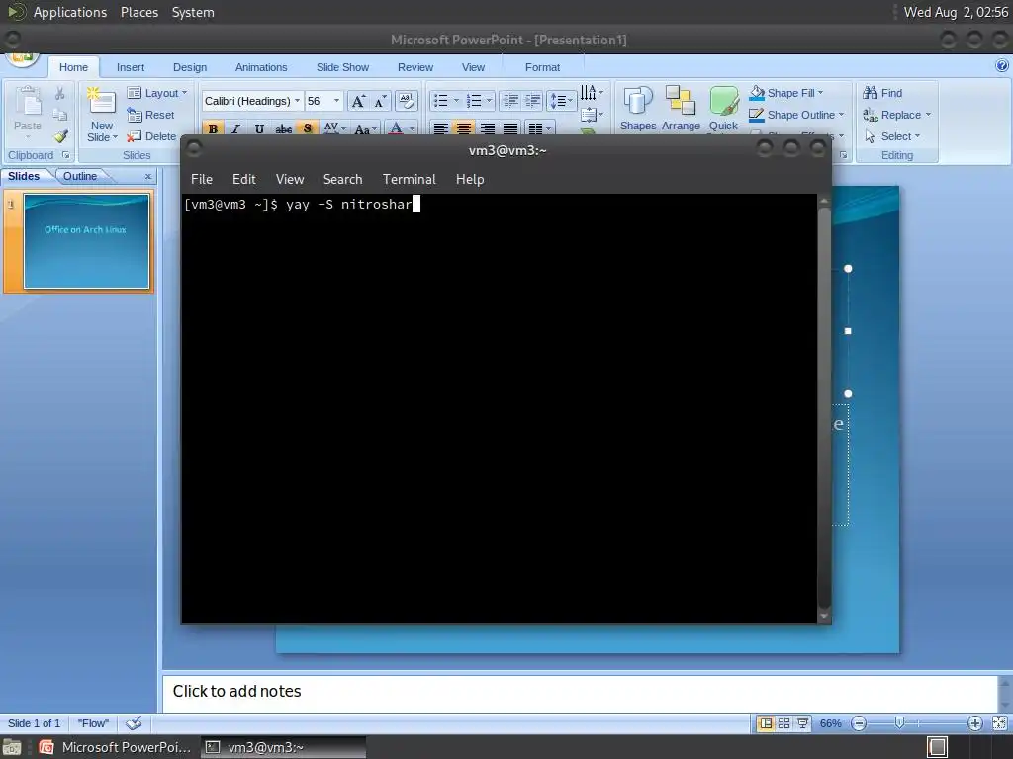Open Quick Styles icon
The image size is (1013, 759).
click(x=723, y=102)
